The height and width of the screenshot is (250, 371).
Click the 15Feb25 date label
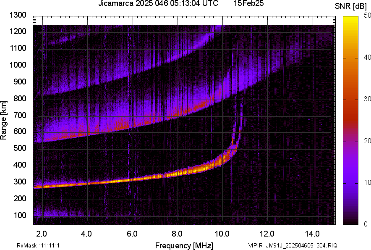[252, 4]
